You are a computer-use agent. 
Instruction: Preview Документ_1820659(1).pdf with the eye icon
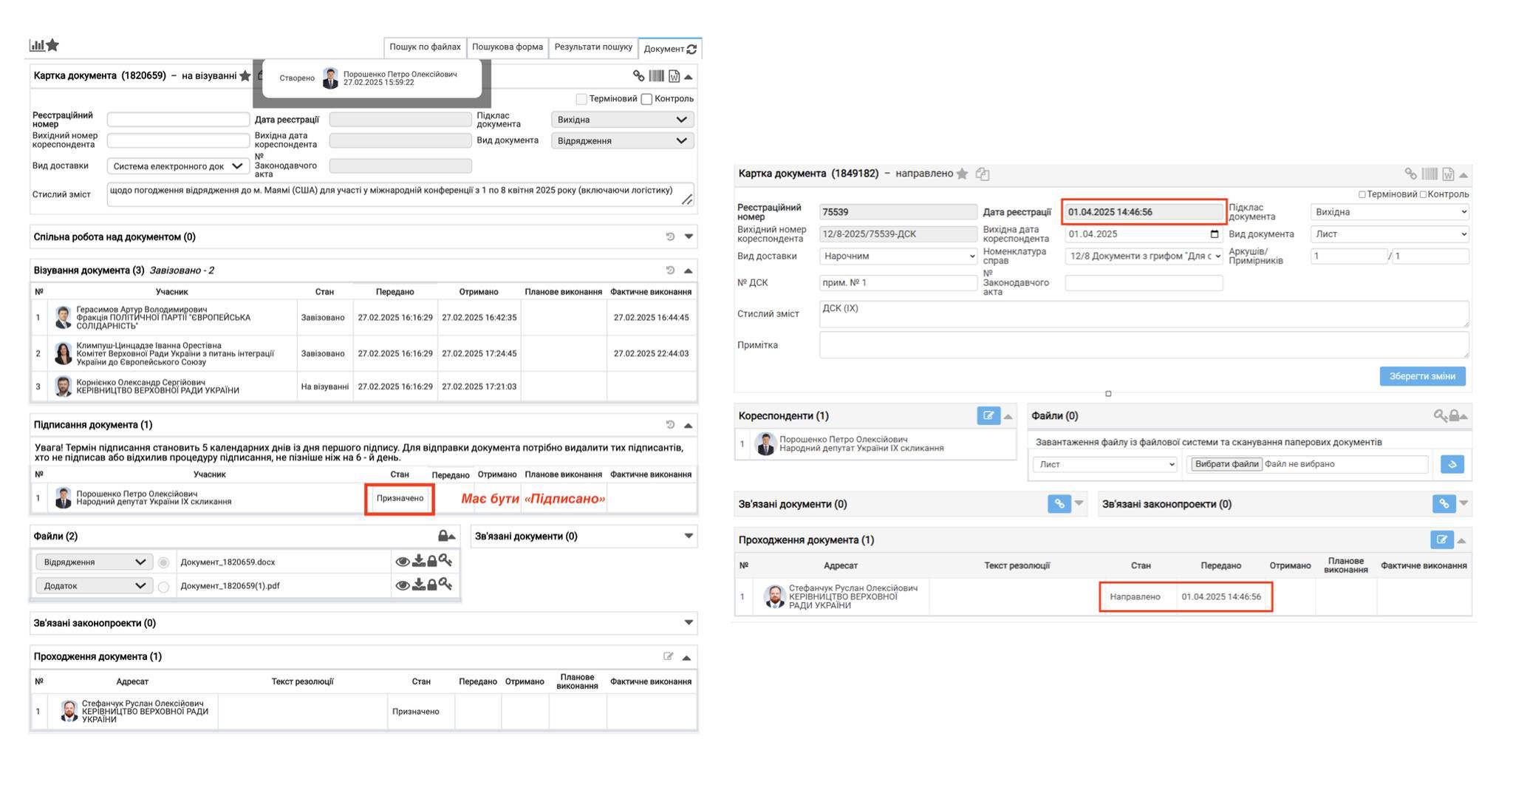pos(402,585)
